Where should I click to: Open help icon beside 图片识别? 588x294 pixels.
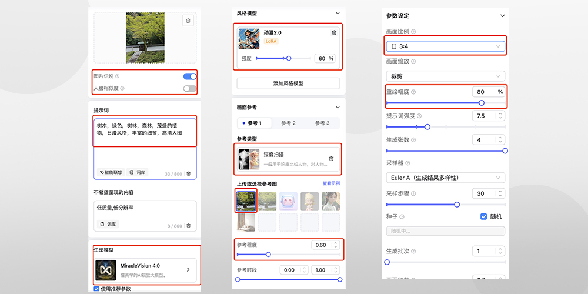(x=118, y=76)
